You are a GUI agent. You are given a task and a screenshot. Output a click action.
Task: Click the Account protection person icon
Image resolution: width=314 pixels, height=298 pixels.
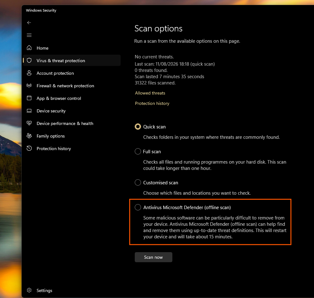click(29, 73)
